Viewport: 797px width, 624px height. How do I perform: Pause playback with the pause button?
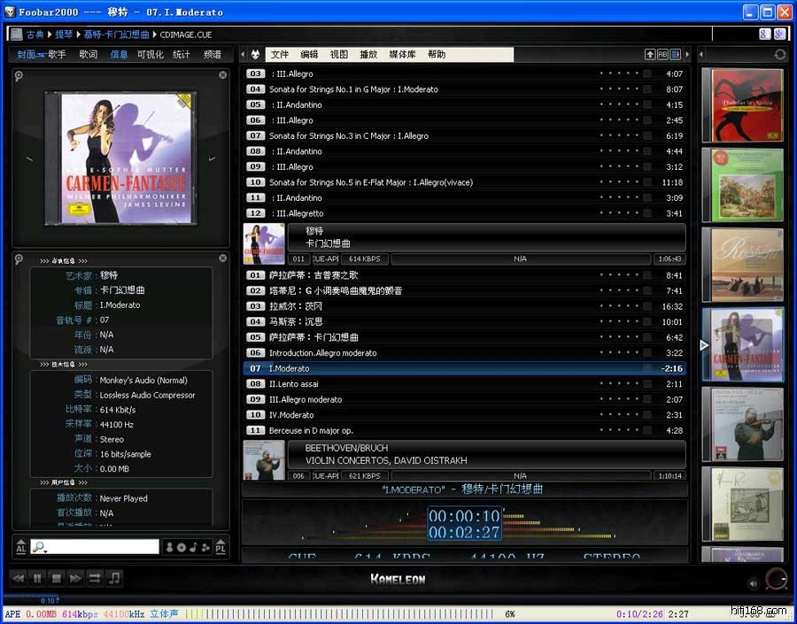click(37, 578)
